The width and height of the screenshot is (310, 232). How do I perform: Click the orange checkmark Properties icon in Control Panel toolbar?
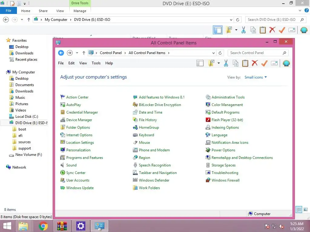tap(264, 63)
